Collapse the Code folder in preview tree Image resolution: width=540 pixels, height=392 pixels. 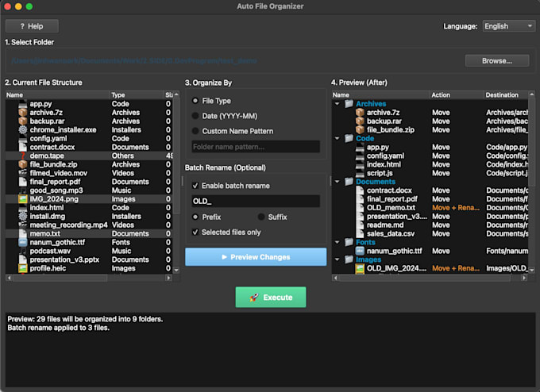click(337, 138)
